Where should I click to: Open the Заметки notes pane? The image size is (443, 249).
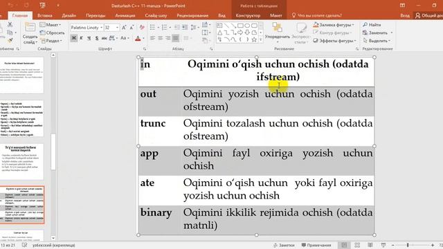point(284,245)
